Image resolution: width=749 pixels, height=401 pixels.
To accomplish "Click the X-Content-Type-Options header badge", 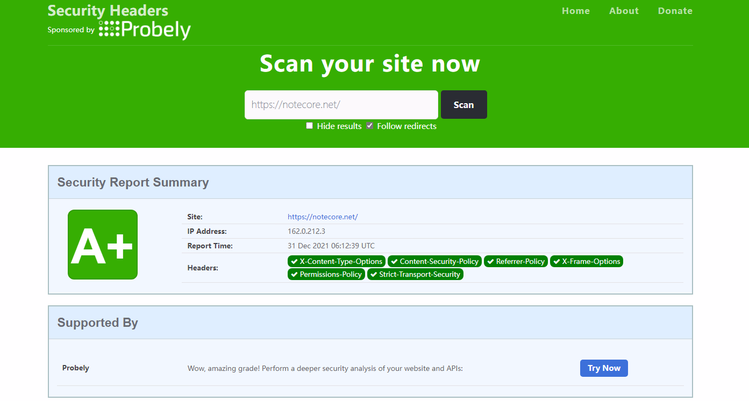I will coord(337,262).
